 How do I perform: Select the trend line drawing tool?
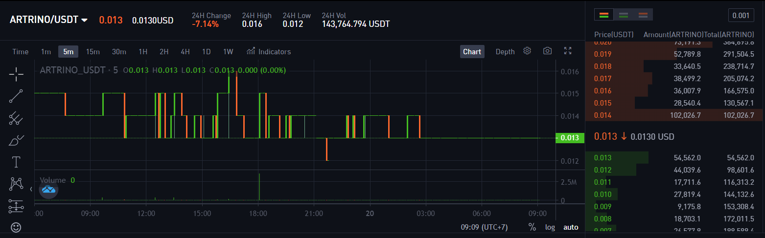16,96
